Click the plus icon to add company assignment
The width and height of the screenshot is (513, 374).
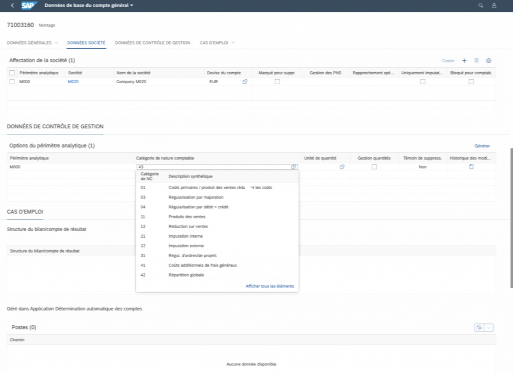(x=464, y=61)
